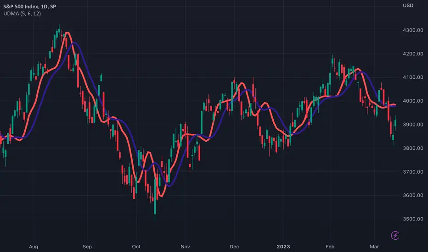
Task: Click the 4300.00 price axis label
Action: coord(413,30)
